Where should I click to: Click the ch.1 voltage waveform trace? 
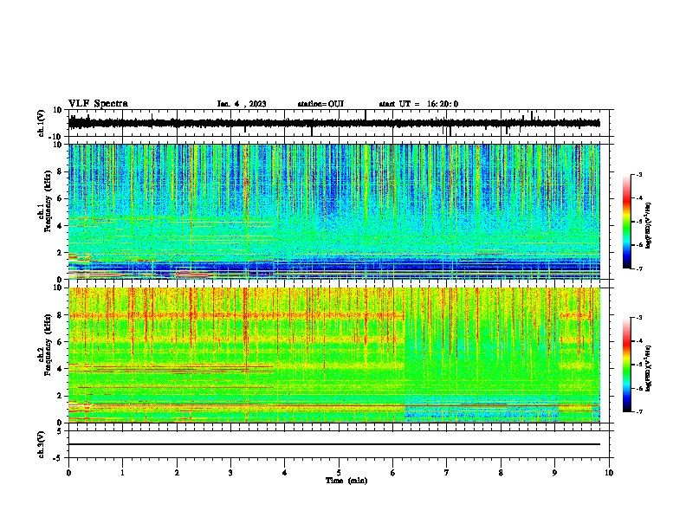click(x=334, y=123)
